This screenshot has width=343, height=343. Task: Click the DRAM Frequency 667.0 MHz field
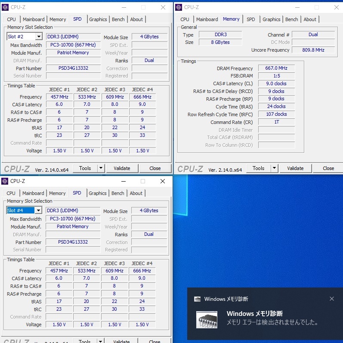(x=276, y=68)
